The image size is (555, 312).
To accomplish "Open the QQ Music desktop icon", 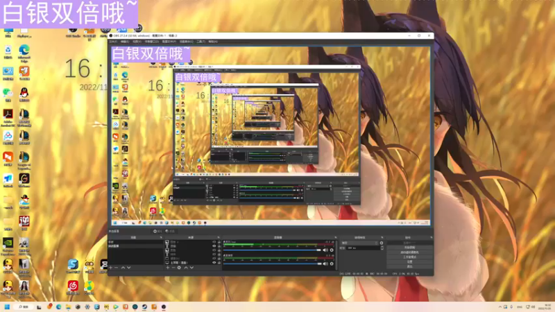I will [x=89, y=287].
